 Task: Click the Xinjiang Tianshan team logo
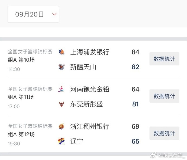click(62, 67)
